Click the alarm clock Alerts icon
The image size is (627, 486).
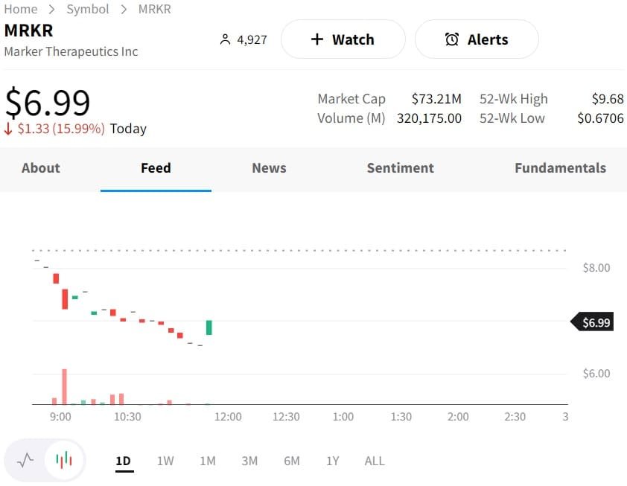click(x=452, y=39)
